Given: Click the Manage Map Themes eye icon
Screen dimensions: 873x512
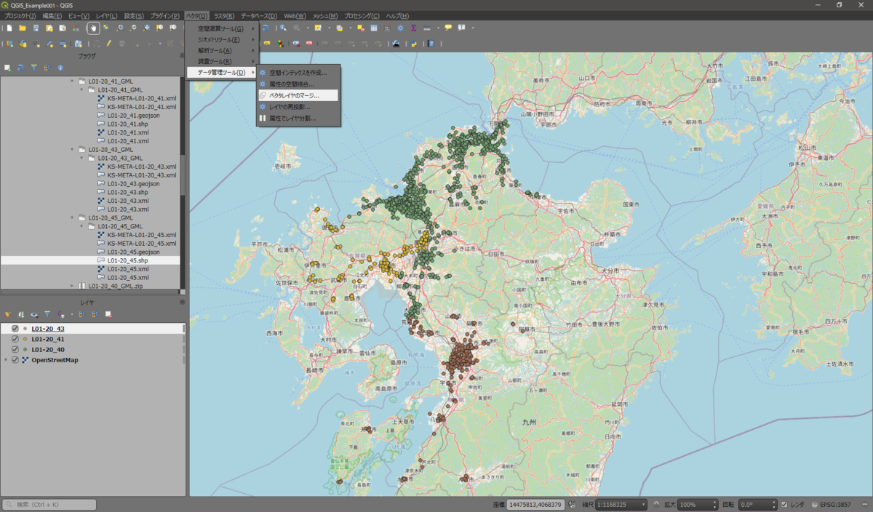Looking at the screenshot, I should point(34,314).
